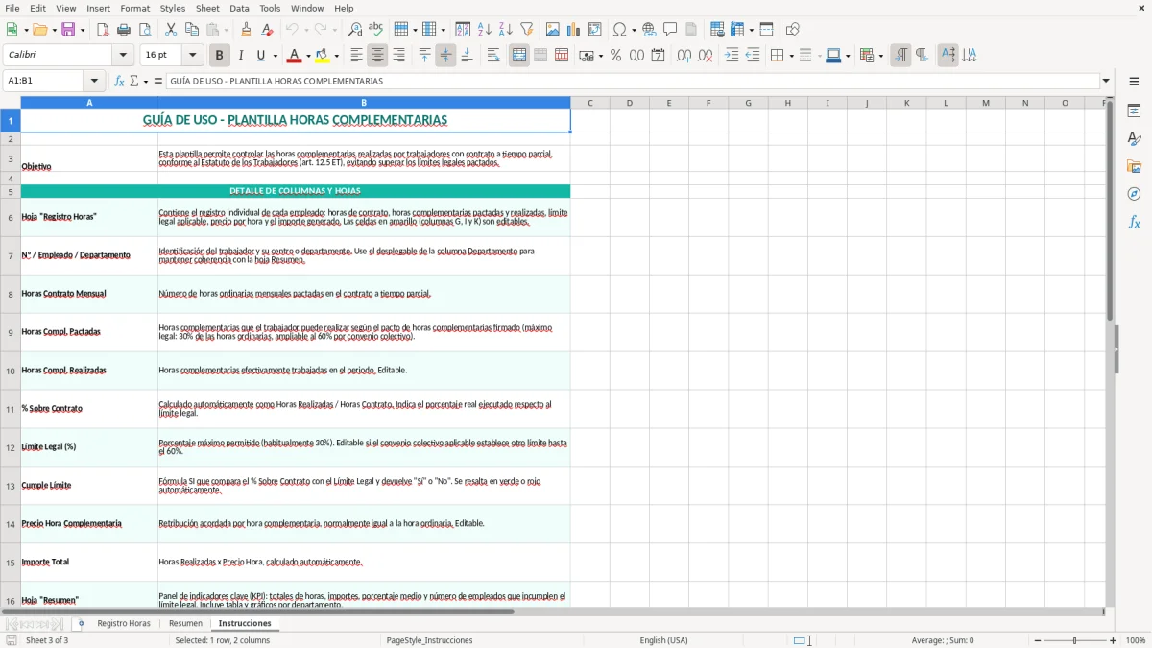The image size is (1152, 648).
Task: Insert an image
Action: [553, 30]
